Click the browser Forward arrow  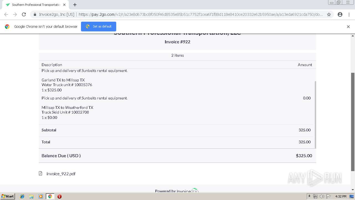[x=15, y=14]
